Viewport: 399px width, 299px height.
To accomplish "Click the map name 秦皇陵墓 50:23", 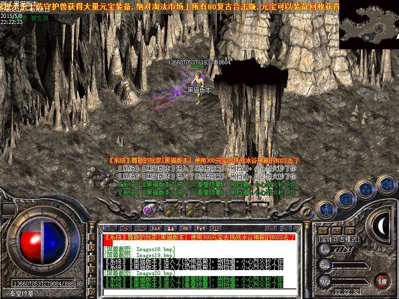I will click(31, 294).
